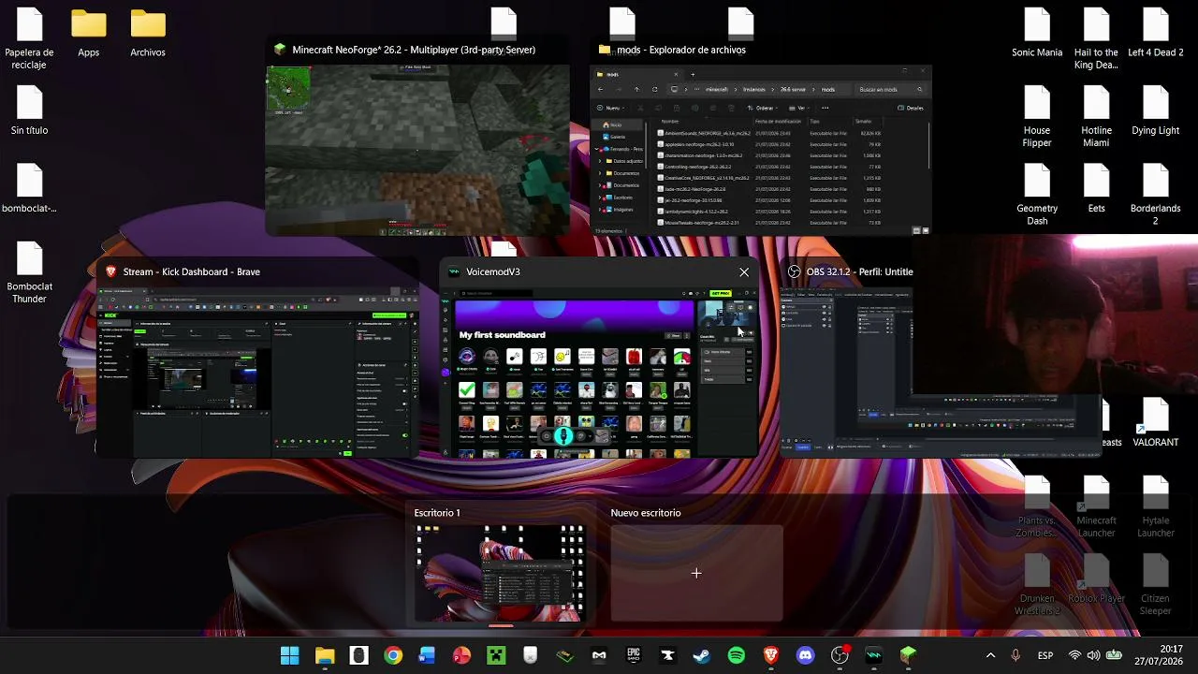Select the Dying Light desktop icon

pos(1156,111)
